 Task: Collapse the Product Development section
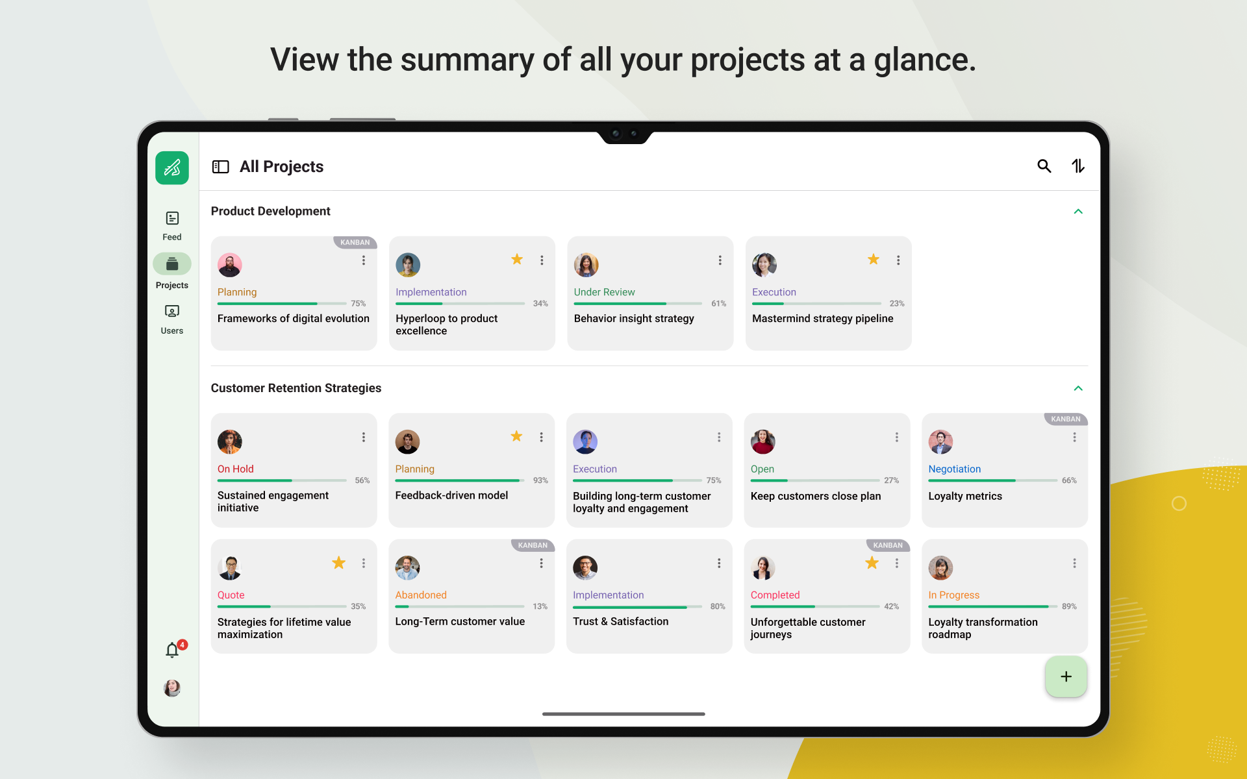pos(1078,211)
